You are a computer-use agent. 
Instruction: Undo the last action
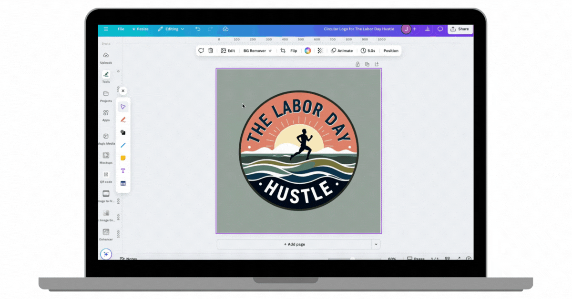point(198,29)
